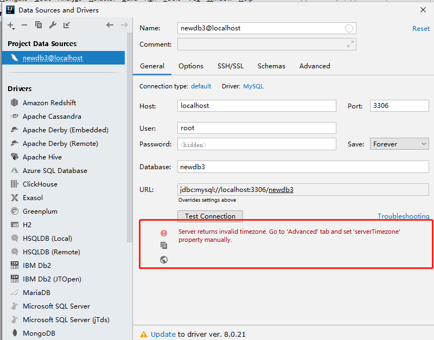Screen dimensions: 434x340
Task: Expand the Comment field with arrows icon
Action: tap(350, 44)
